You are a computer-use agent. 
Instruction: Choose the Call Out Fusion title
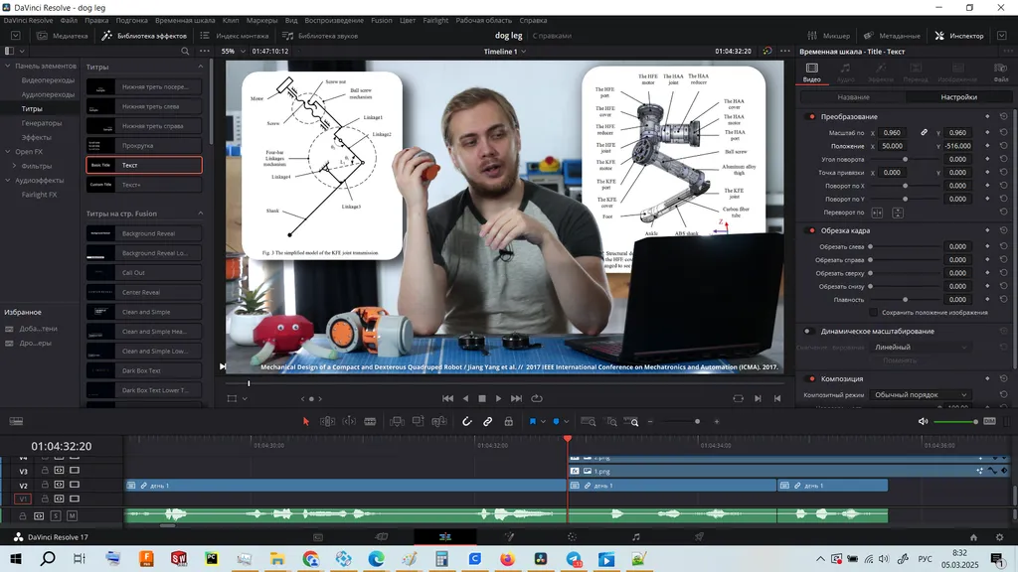pos(144,273)
